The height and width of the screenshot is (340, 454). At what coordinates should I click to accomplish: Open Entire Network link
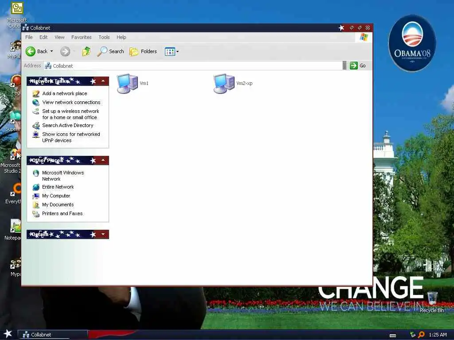(x=58, y=187)
